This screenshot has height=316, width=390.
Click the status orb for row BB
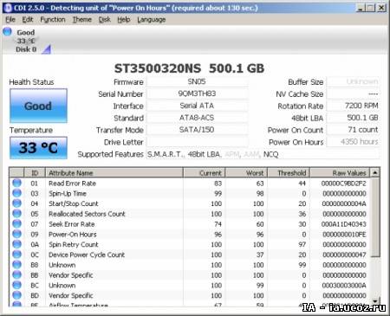tap(17, 275)
